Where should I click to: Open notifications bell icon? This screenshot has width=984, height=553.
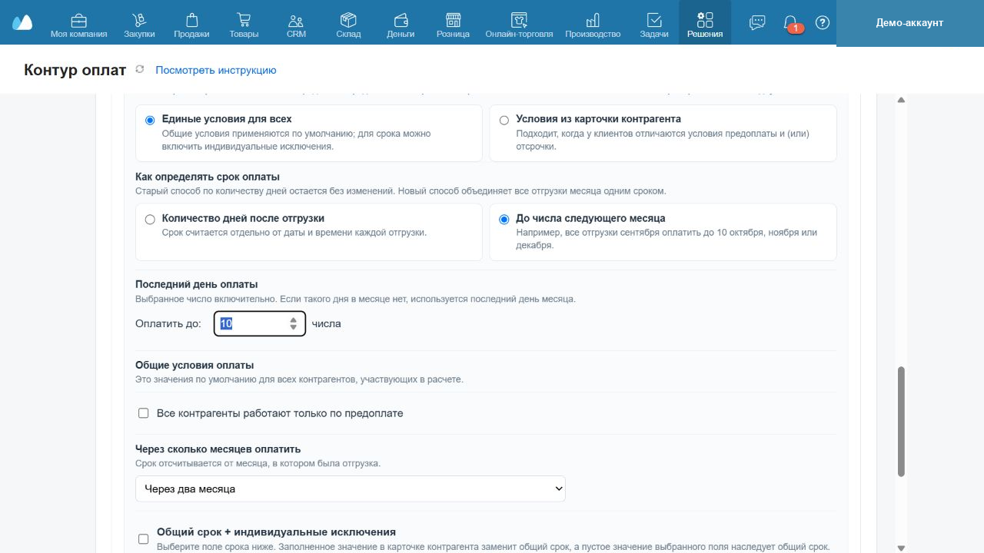point(790,22)
